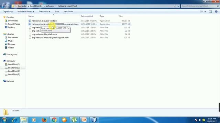Open Local Disk (F:)

(14, 74)
